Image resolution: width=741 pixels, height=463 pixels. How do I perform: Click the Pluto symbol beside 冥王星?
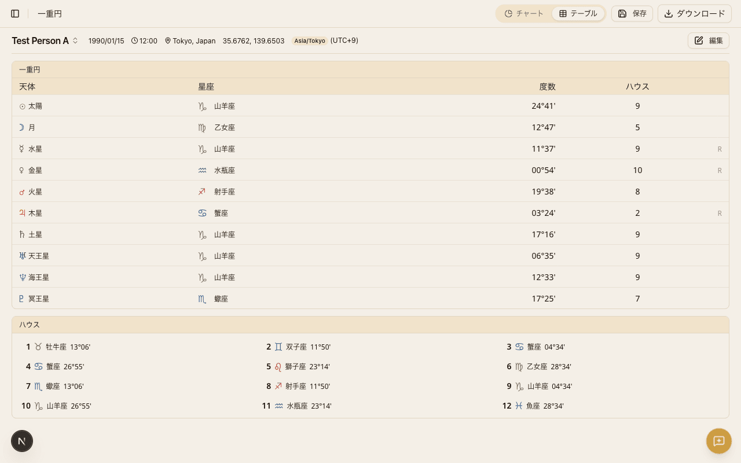(22, 299)
